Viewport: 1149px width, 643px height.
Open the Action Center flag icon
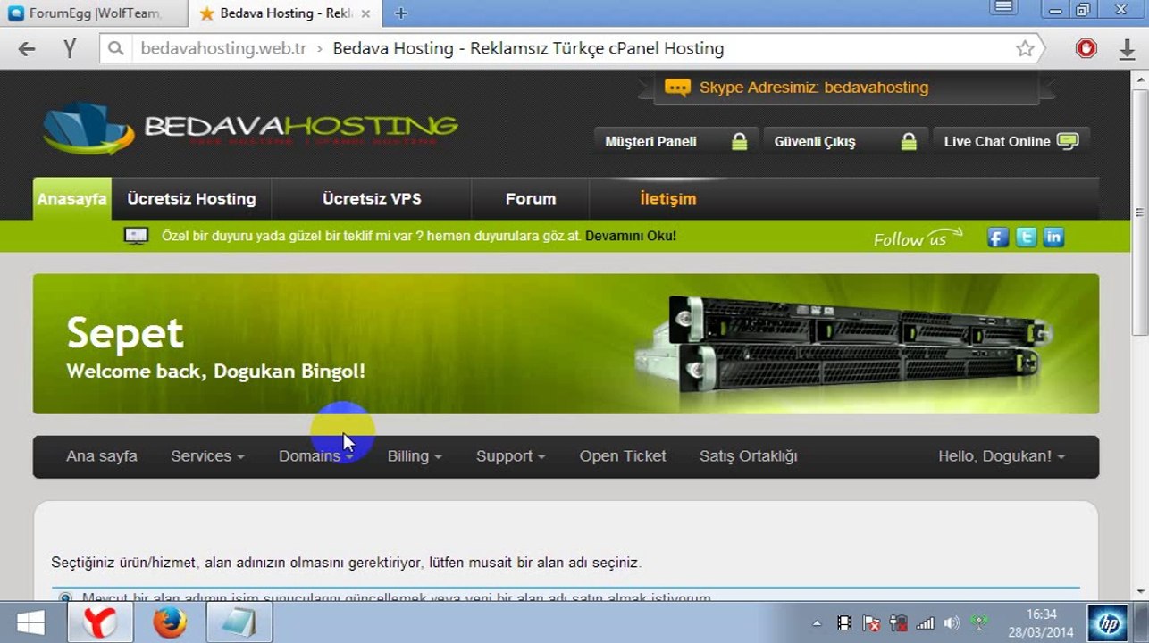tap(872, 623)
